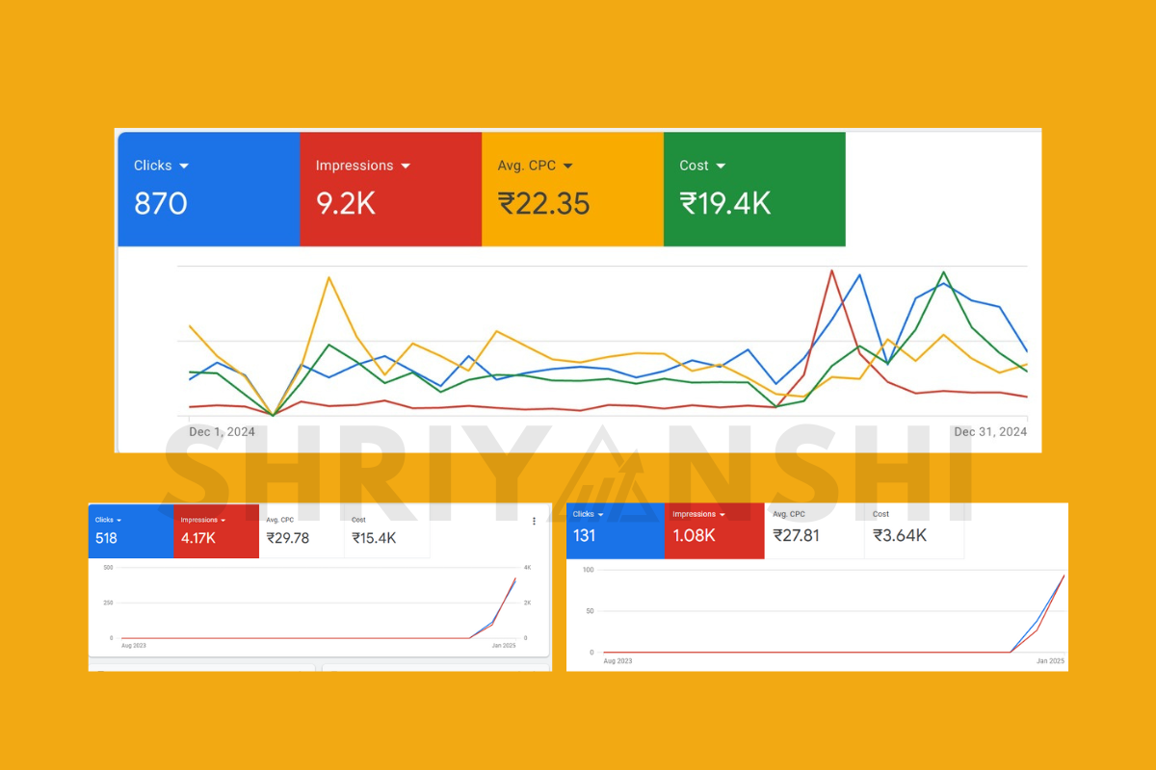Expand the Impressions dropdown arrow above 4.17K
Screen dimensions: 1156x770
tap(223, 521)
